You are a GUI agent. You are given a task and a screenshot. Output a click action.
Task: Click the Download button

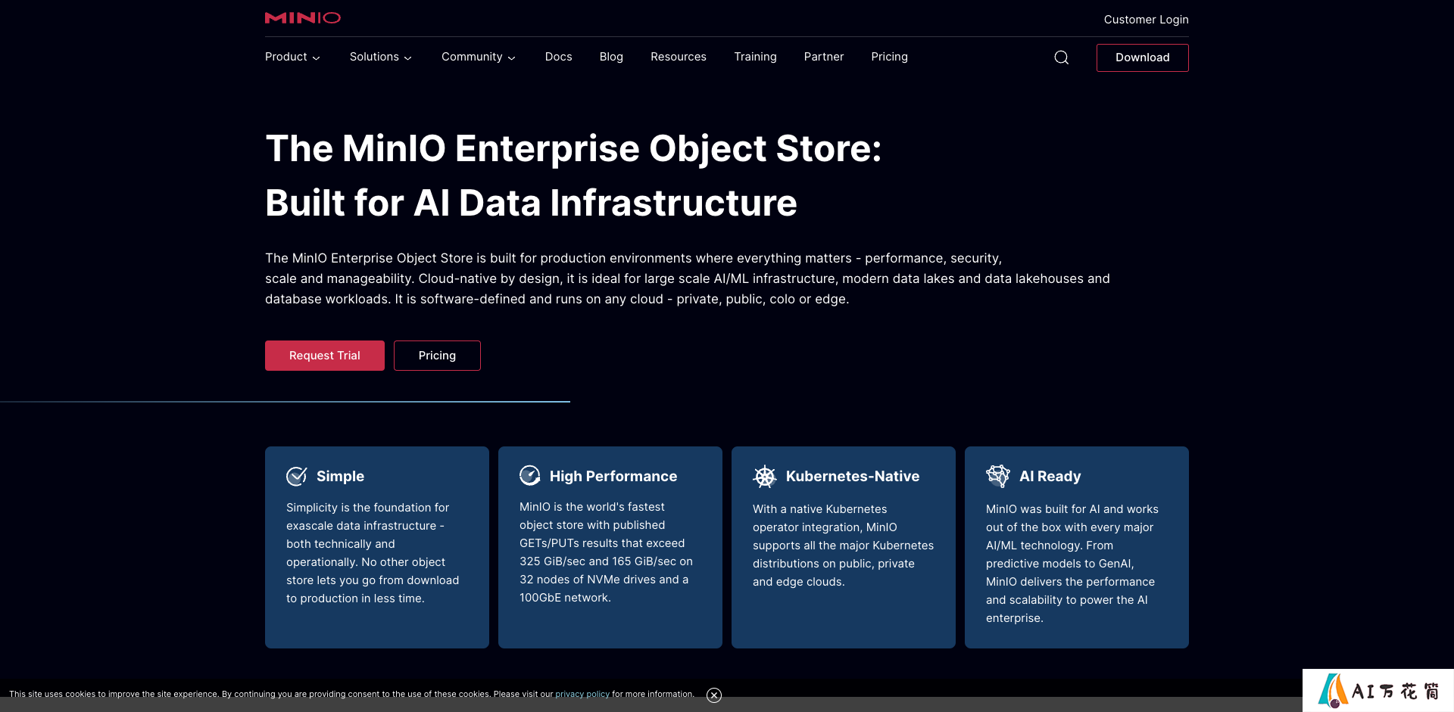coord(1142,58)
